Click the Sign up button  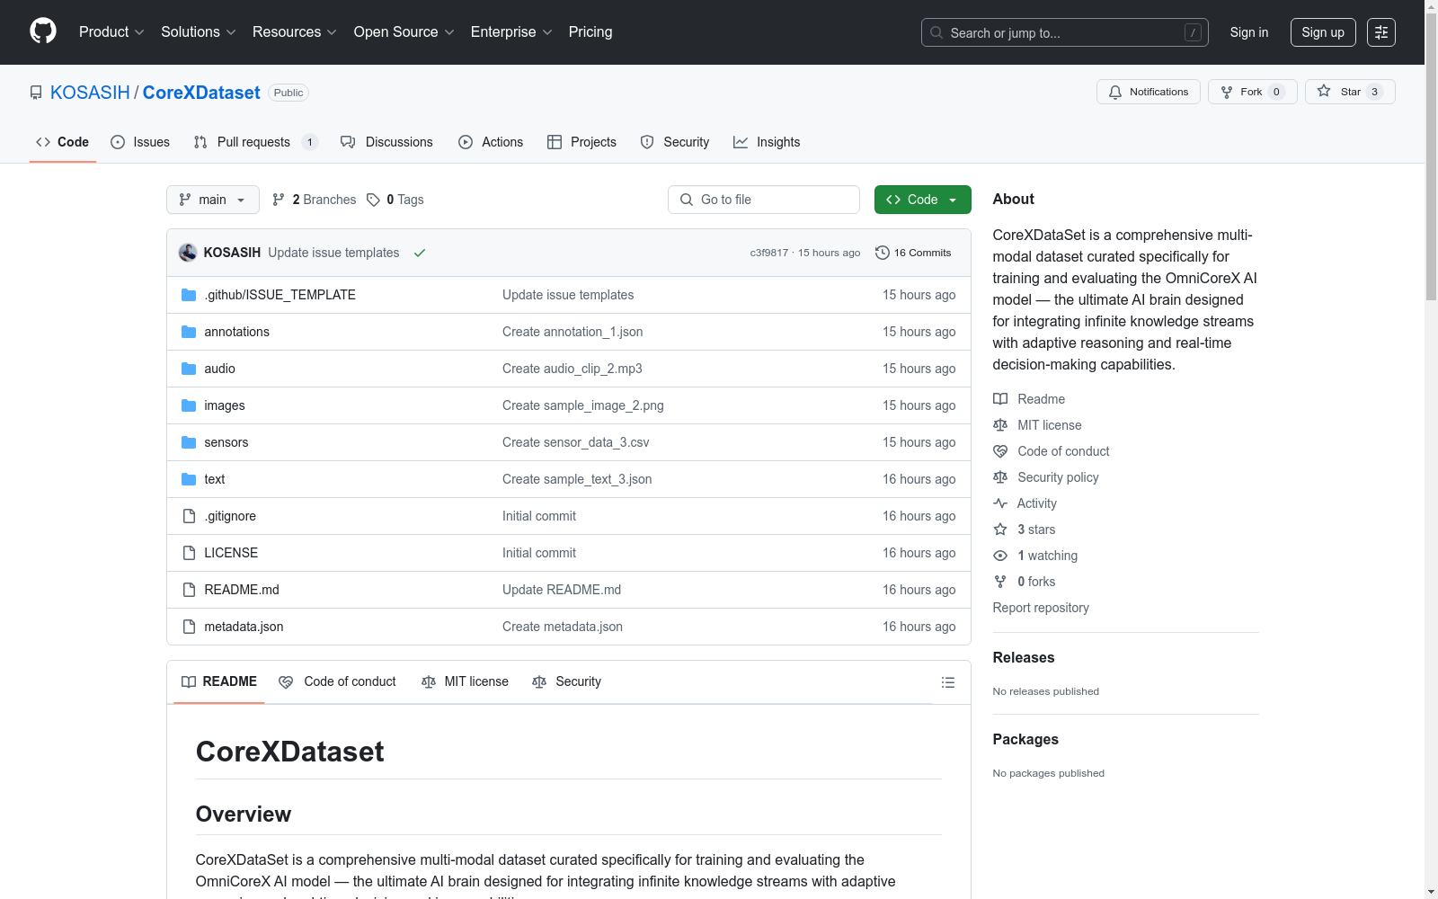(1323, 32)
